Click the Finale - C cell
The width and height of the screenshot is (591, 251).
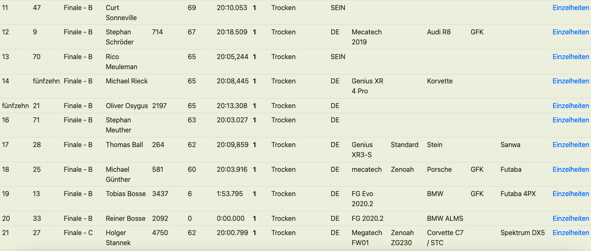click(78, 233)
